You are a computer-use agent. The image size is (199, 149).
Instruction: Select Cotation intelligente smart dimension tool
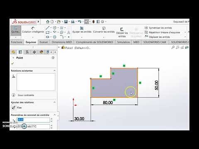tap(33, 30)
